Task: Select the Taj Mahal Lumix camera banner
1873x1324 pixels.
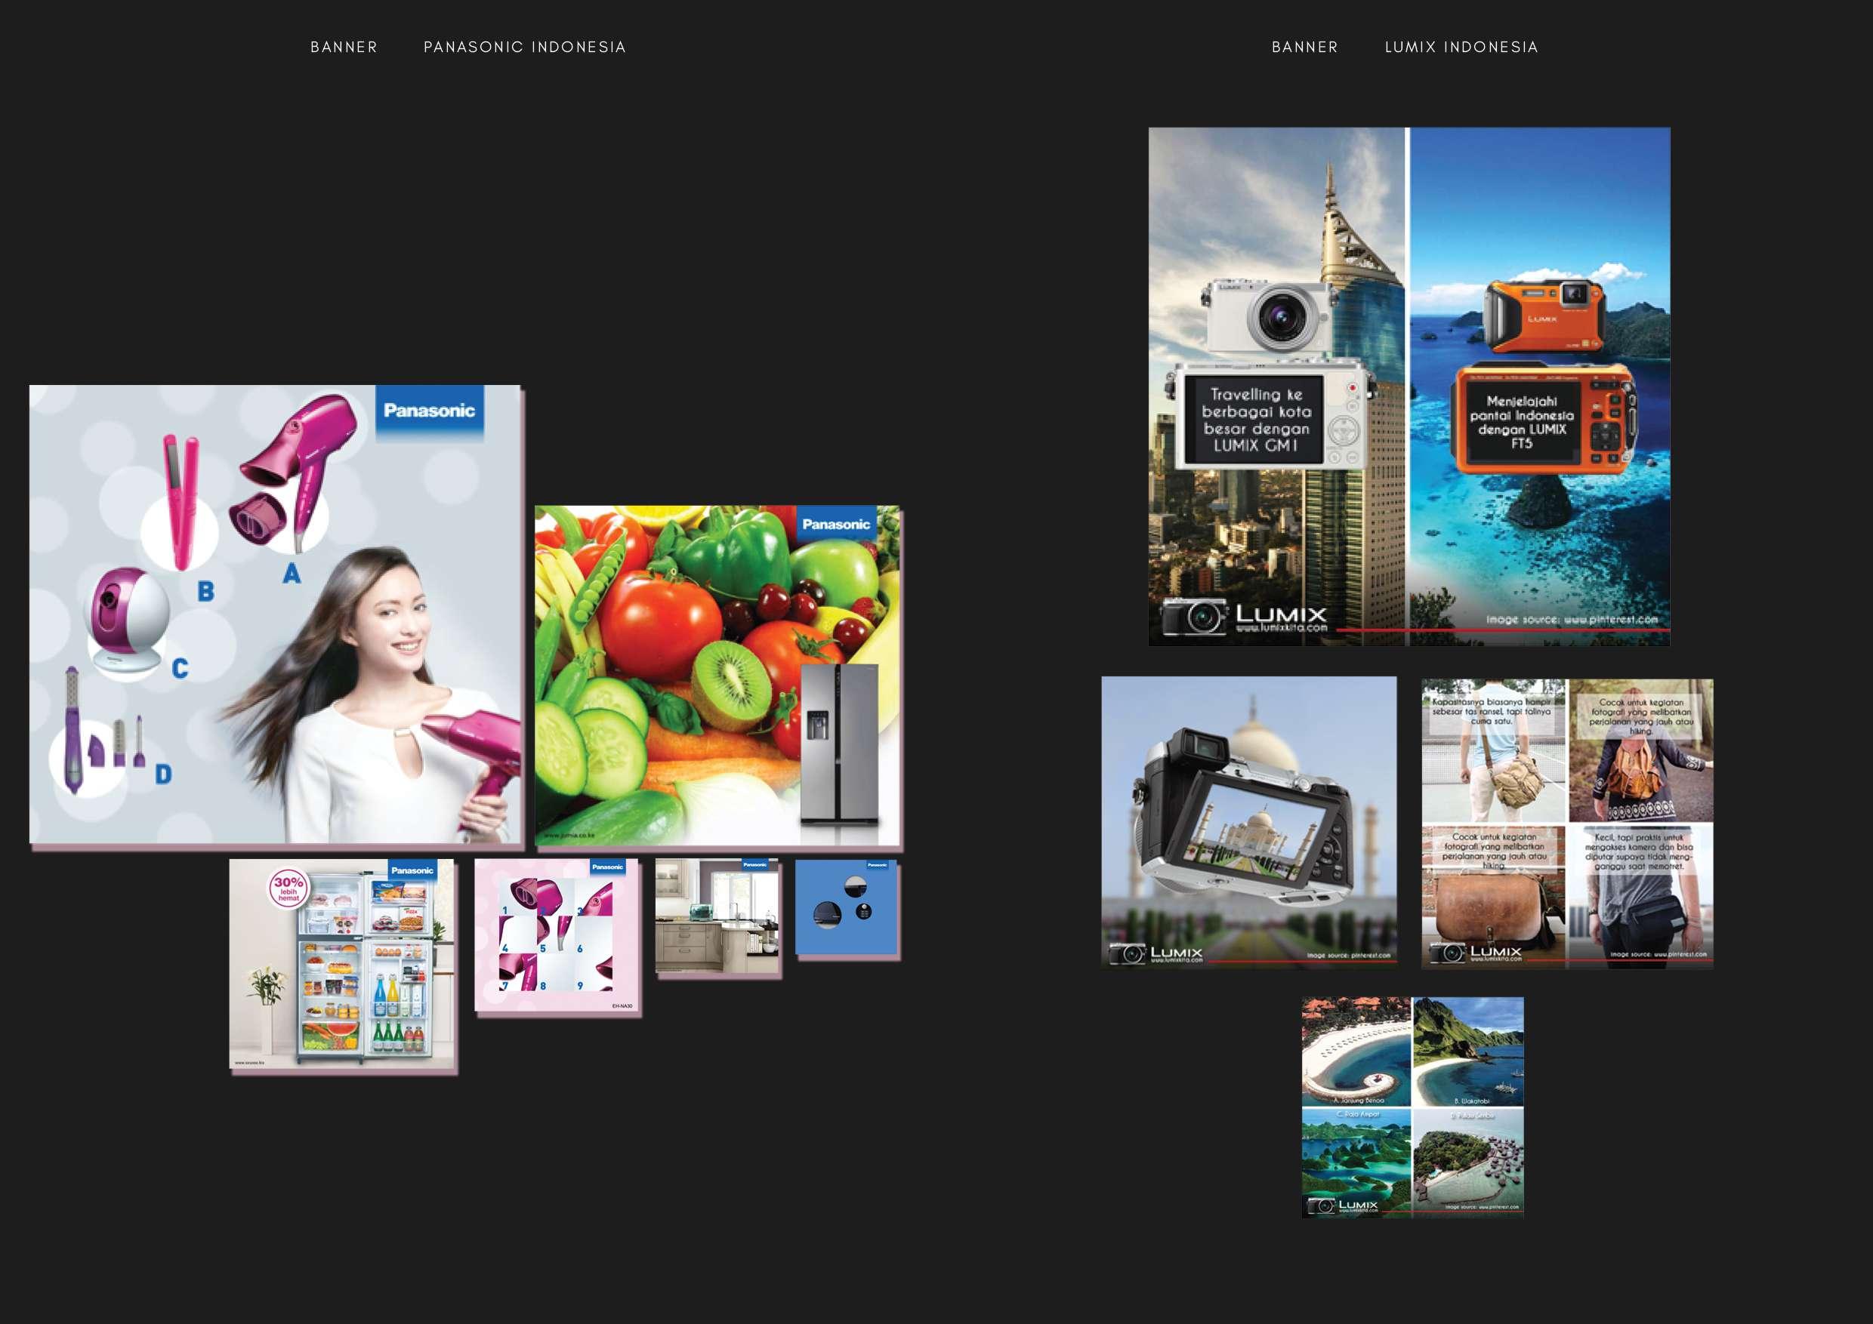Action: [1248, 821]
